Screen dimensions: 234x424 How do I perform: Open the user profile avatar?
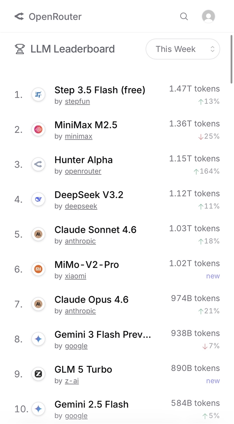[208, 16]
